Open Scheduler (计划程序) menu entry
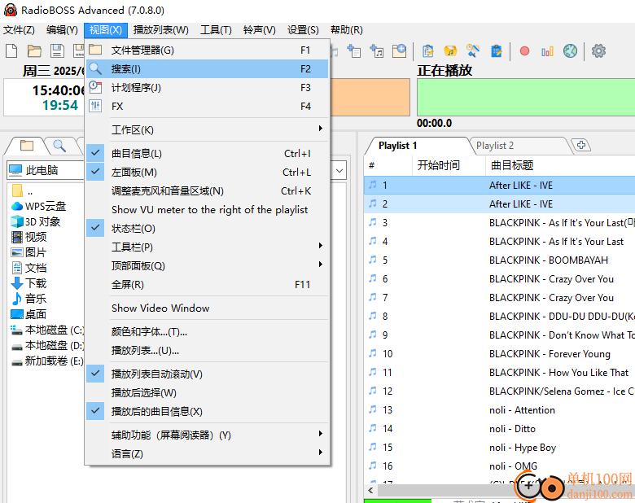 point(207,87)
